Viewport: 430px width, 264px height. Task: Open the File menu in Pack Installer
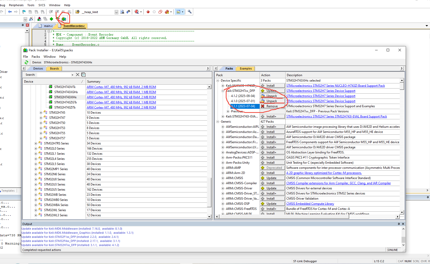point(26,57)
